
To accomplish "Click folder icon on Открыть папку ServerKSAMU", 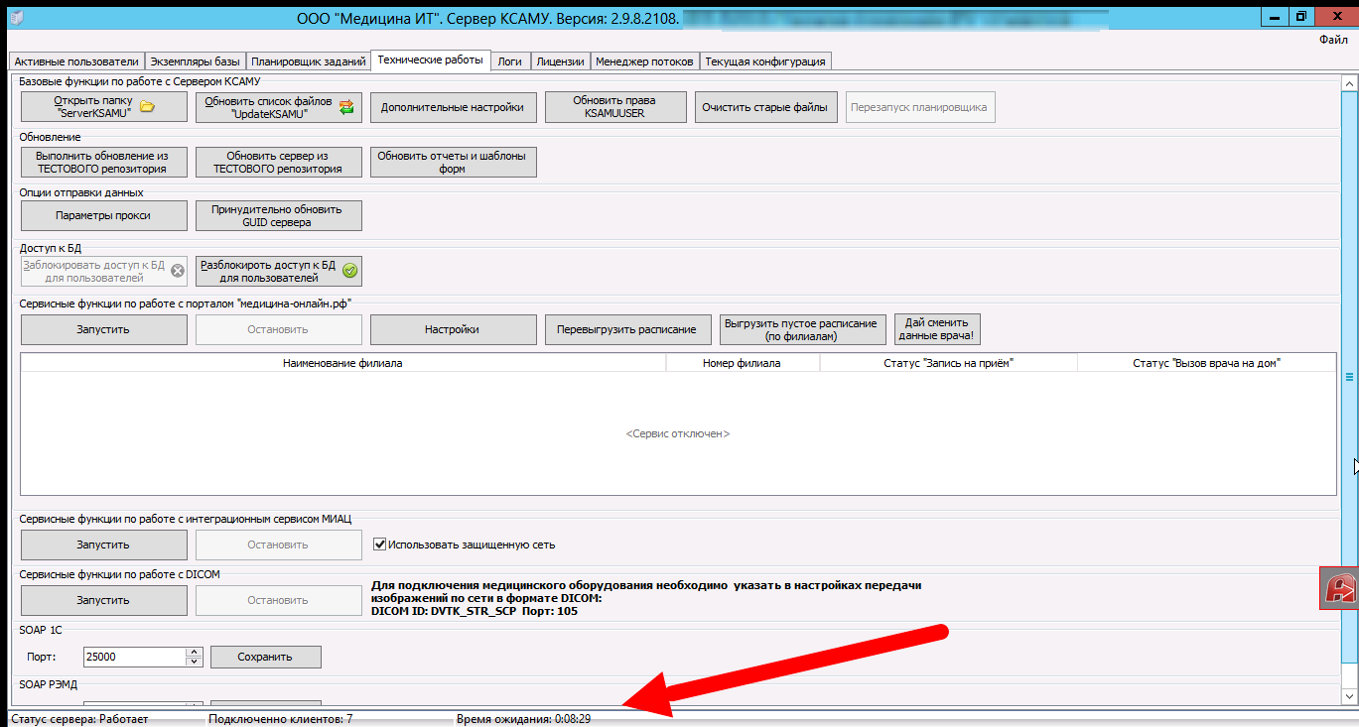I will [x=148, y=107].
